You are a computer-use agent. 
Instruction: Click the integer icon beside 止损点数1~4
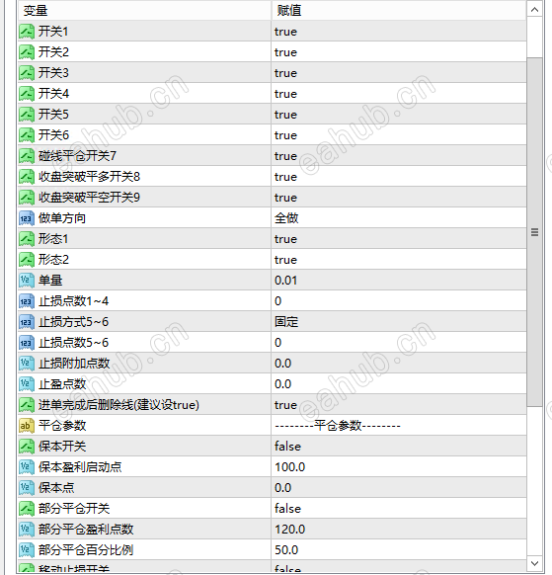27,301
